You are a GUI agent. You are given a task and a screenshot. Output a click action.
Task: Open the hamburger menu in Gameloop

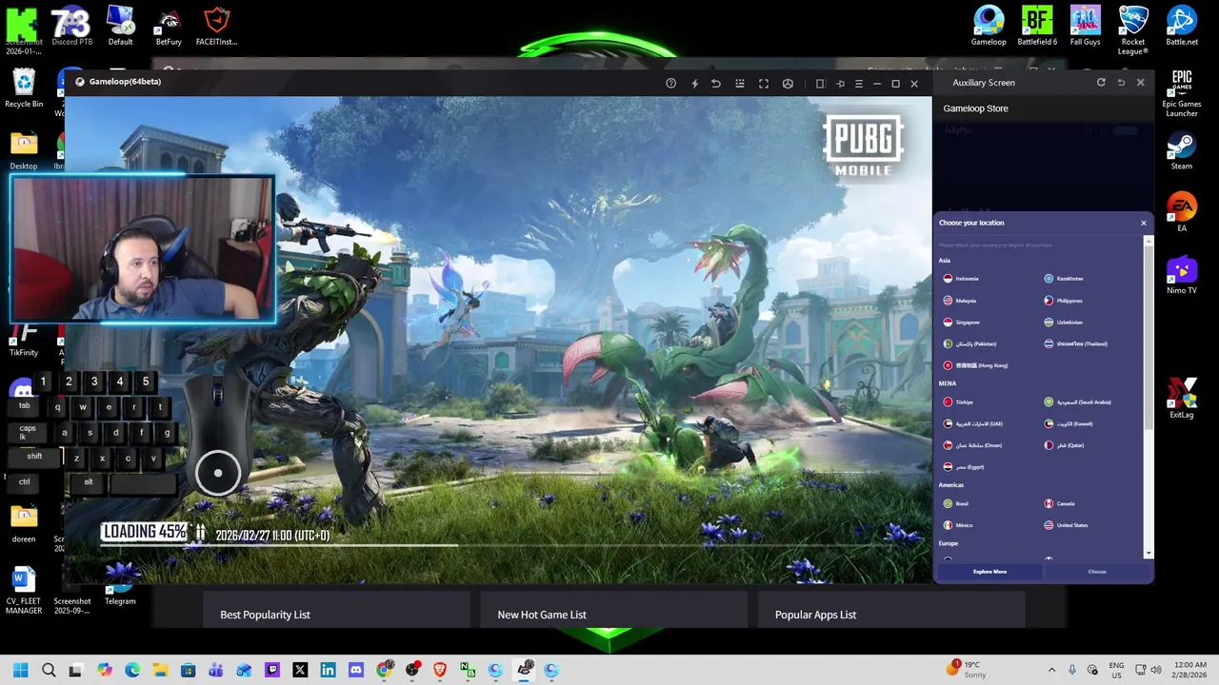(x=859, y=84)
